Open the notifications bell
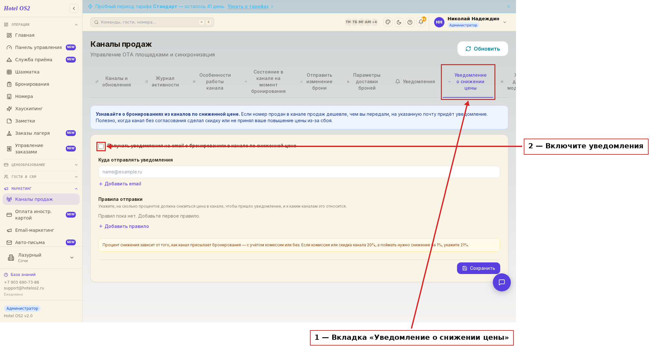This screenshot has height=353, width=656. [x=421, y=22]
